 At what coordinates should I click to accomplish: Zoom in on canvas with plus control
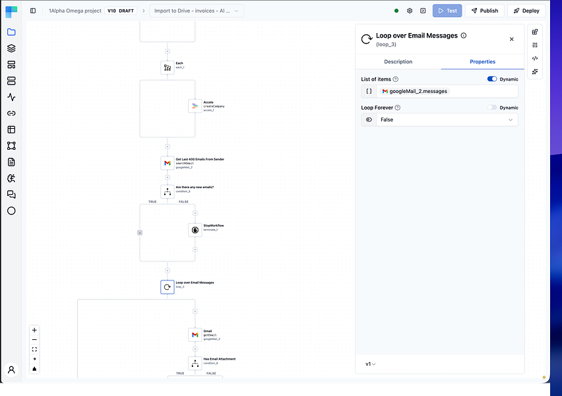(34, 330)
